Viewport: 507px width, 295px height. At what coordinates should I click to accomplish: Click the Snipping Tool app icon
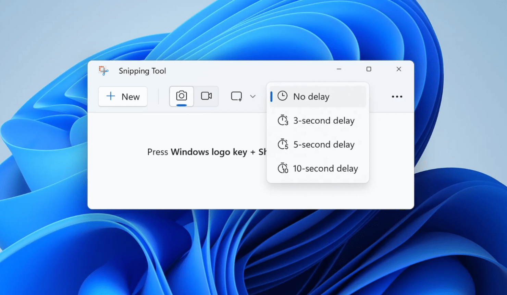tap(103, 71)
